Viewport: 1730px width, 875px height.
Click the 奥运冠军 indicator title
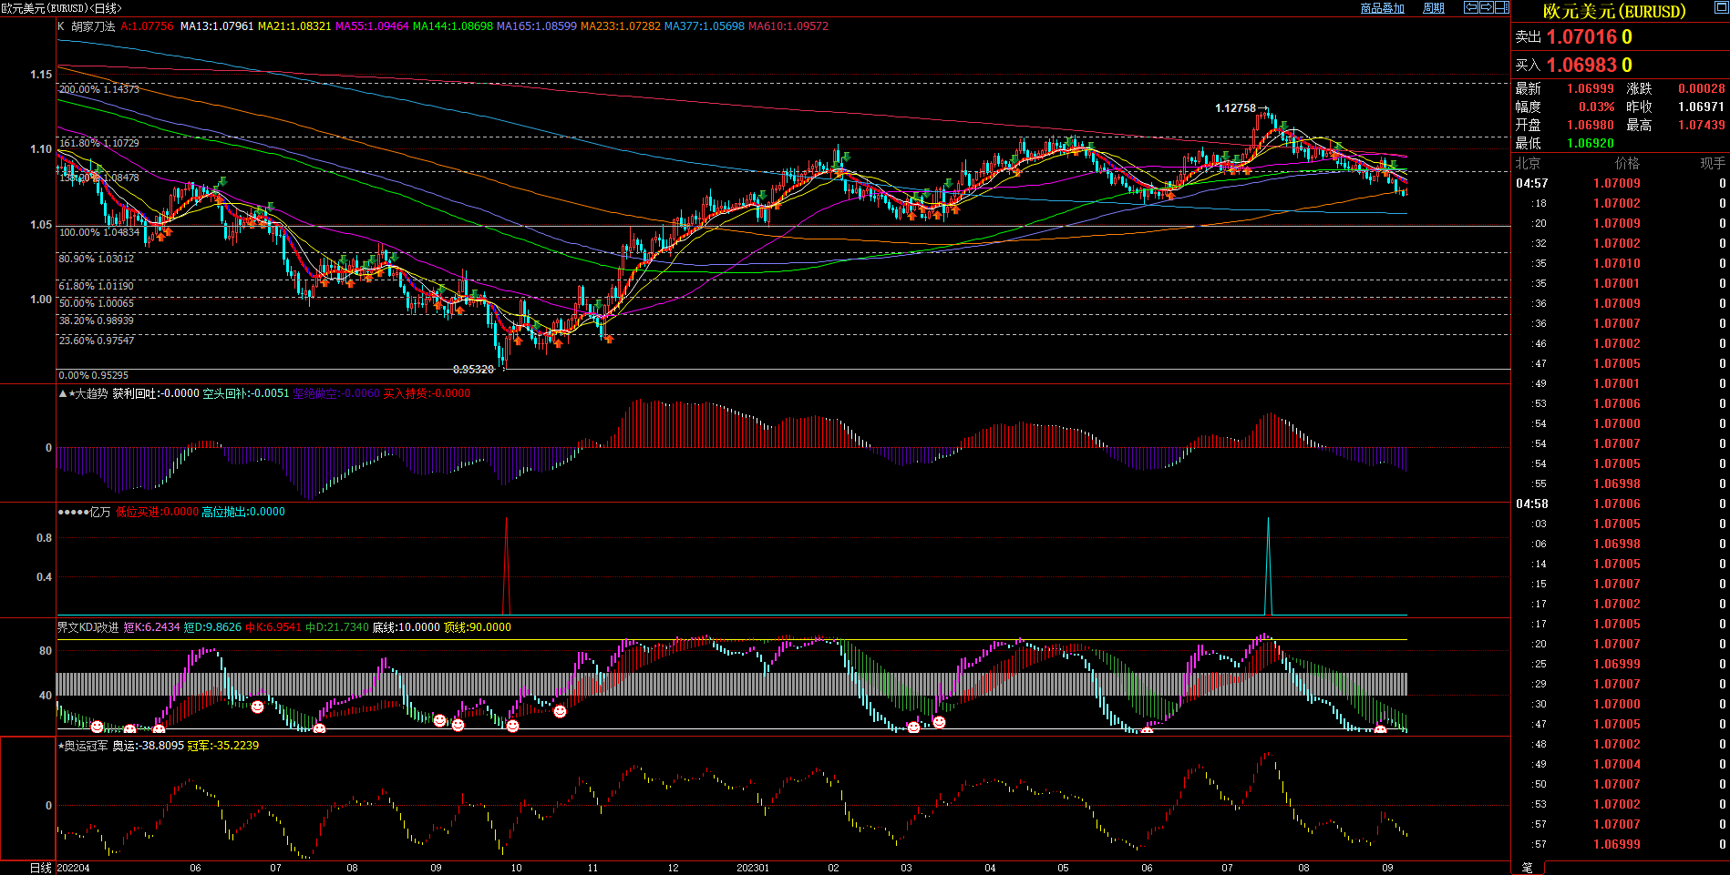pyautogui.click(x=86, y=746)
